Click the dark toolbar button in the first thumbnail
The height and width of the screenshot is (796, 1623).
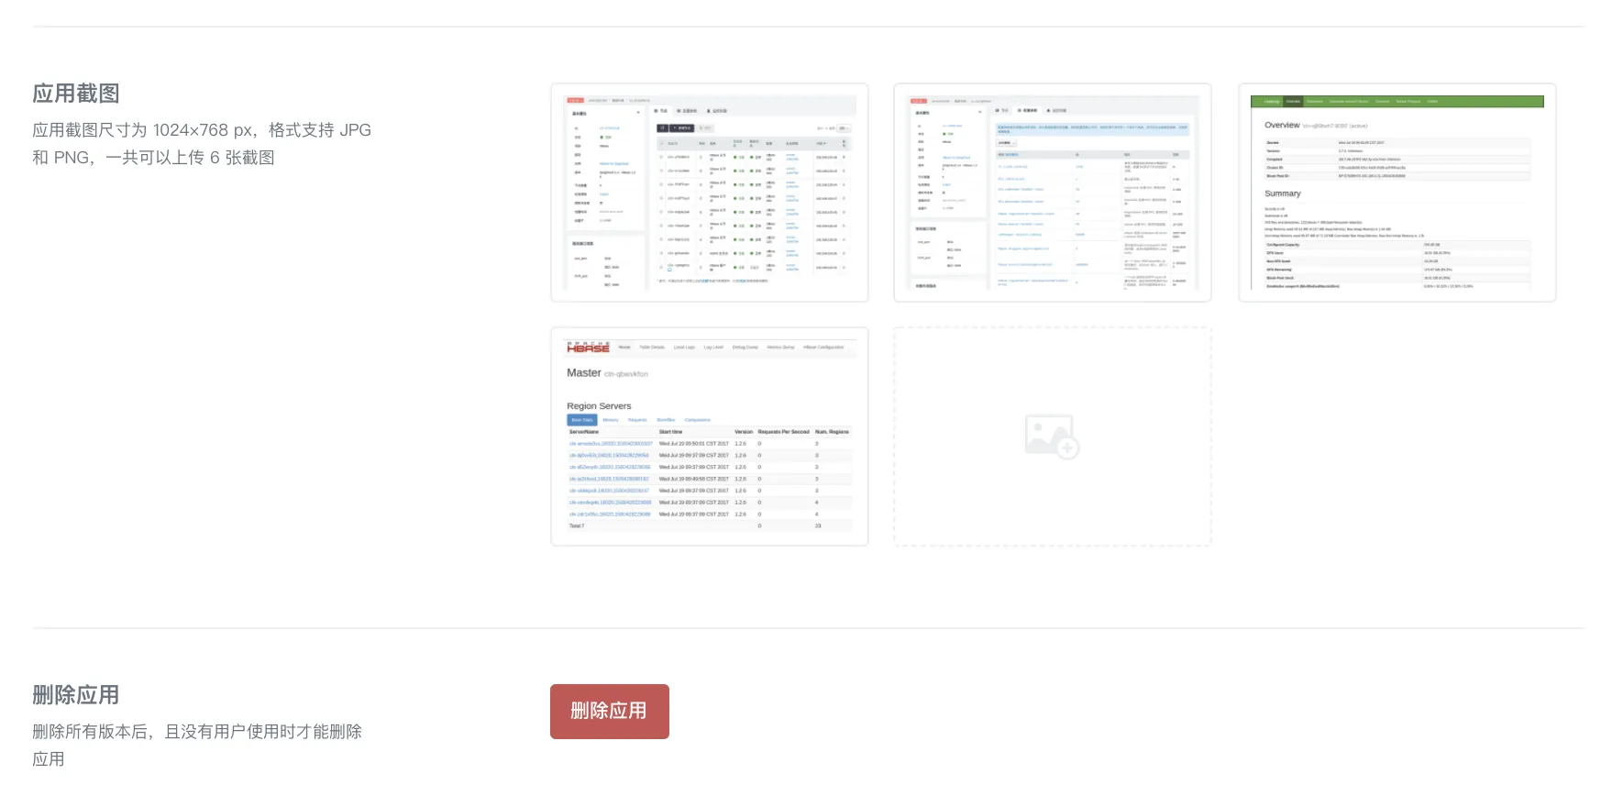tap(681, 128)
